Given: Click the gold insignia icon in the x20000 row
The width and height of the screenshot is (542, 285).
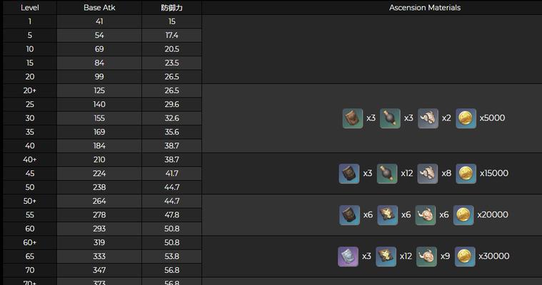Looking at the screenshot, I should [387, 214].
